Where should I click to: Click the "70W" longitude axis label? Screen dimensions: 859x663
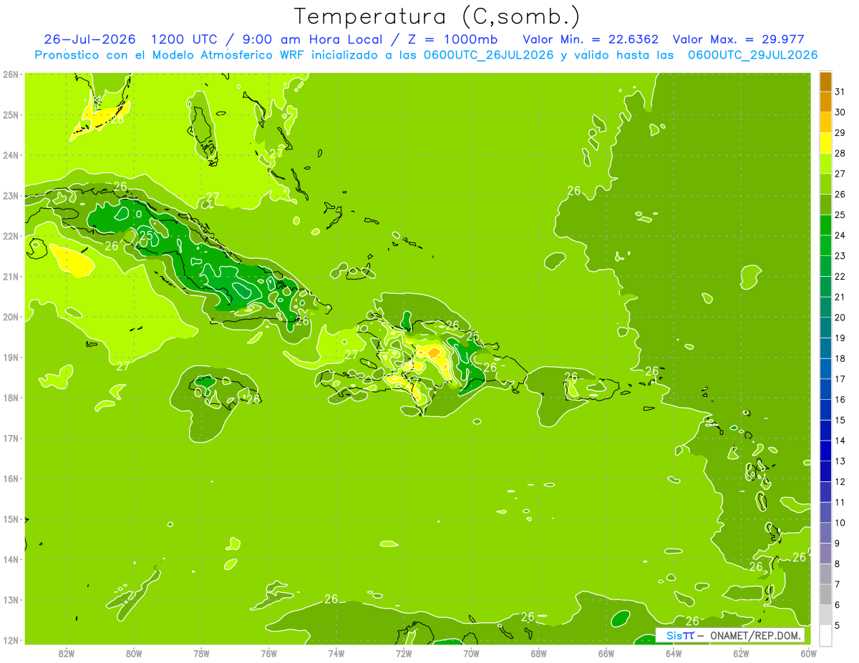[471, 653]
